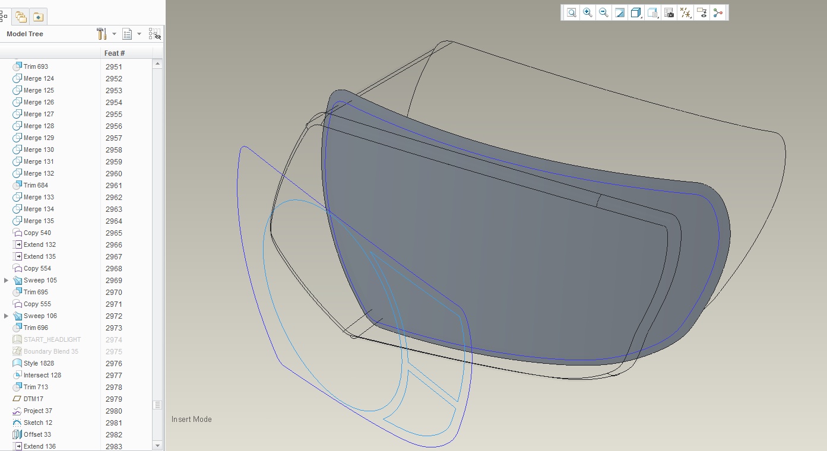Click the Zoom Out magnifier icon
827x451 pixels.
tap(603, 12)
